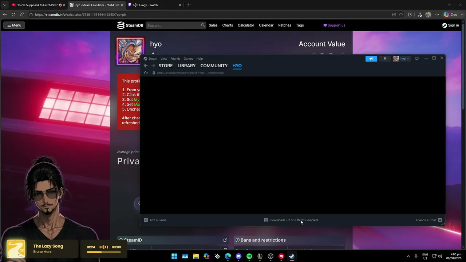This screenshot has width=466, height=262.
Task: Open Steam Friends & Chat
Action: point(429,220)
